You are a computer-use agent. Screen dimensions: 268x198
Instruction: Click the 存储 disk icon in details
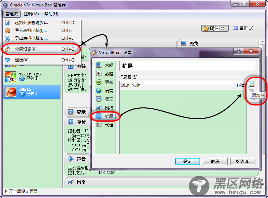[71, 122]
